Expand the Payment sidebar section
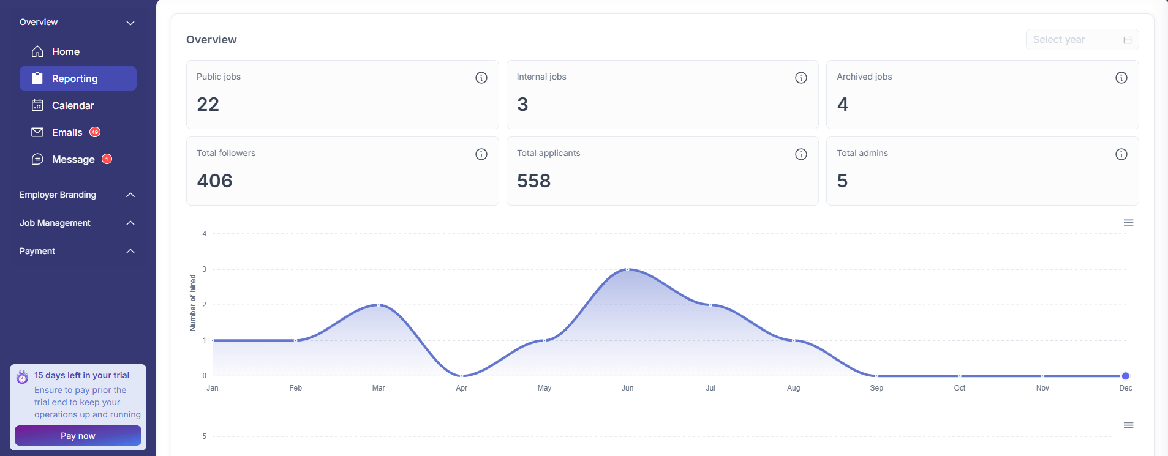This screenshot has width=1168, height=456. pyautogui.click(x=130, y=251)
